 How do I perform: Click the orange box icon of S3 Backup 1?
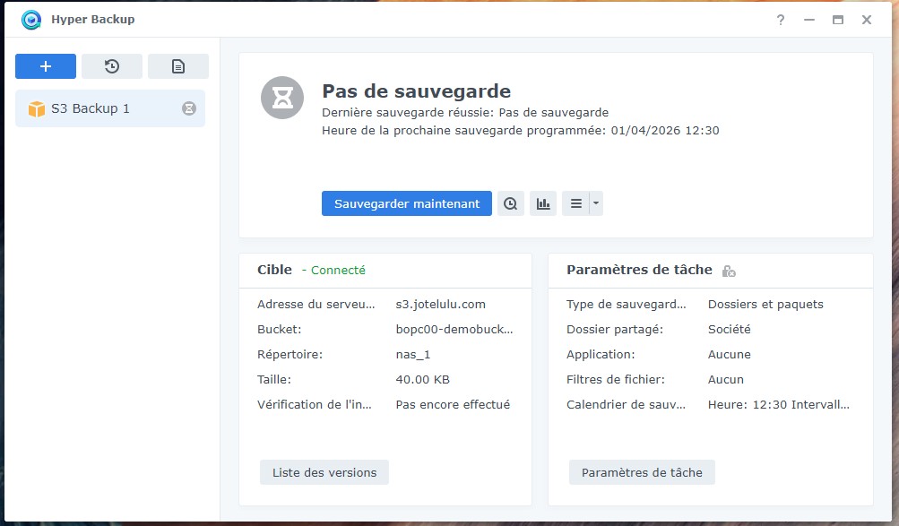[x=37, y=108]
